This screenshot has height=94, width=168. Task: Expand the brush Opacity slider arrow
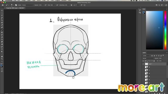(x=43, y=5)
